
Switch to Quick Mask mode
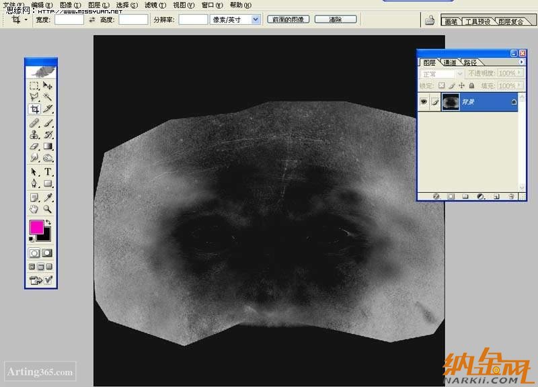[x=47, y=253]
